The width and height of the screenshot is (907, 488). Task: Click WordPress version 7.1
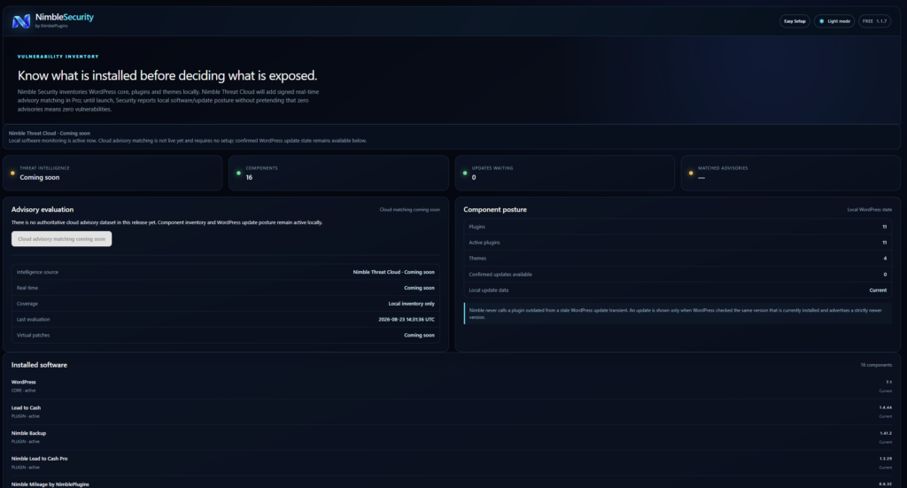[889, 382]
